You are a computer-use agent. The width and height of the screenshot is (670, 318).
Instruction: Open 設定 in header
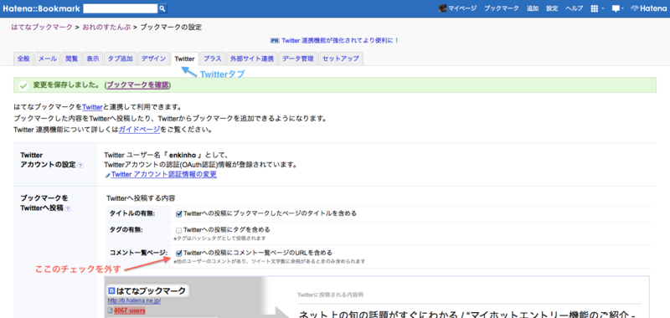pos(552,8)
